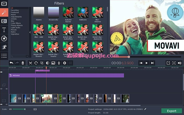
Task: Rotate the selected clip
Action: [36, 63]
